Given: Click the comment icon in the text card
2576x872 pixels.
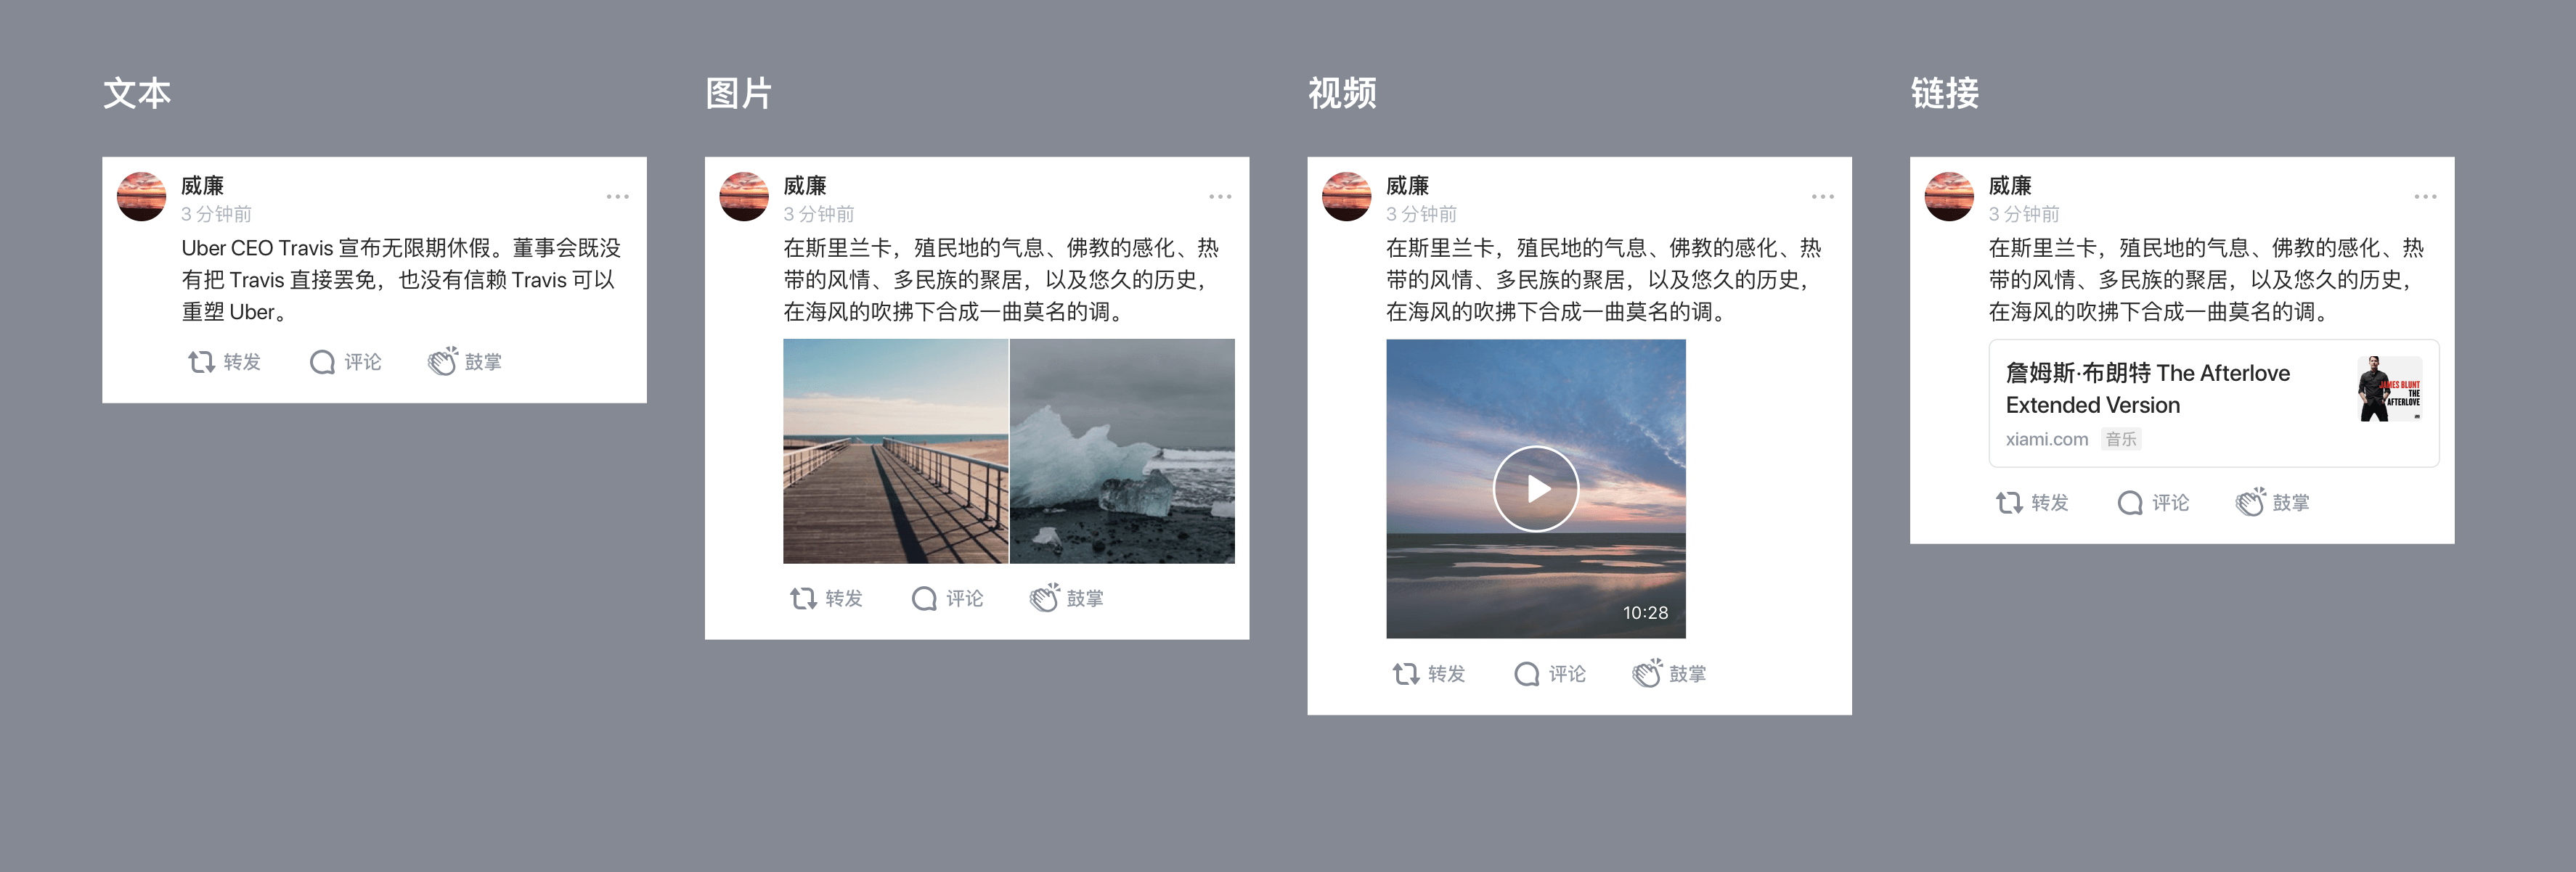Looking at the screenshot, I should click(322, 361).
